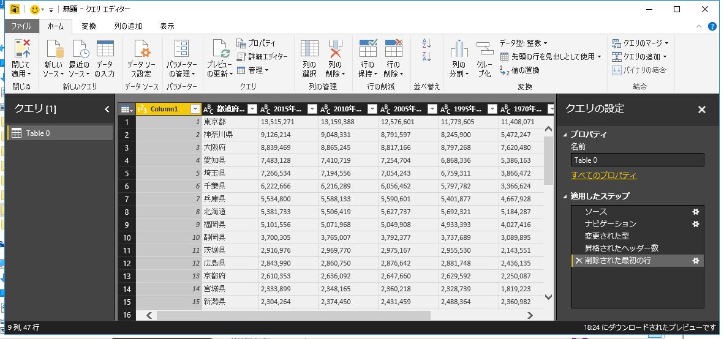Switch to the 変換 tab

coord(89,26)
